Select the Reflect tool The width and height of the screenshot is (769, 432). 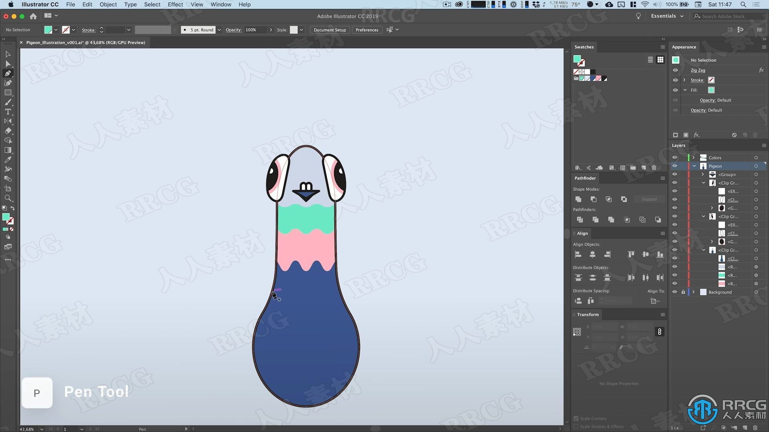click(8, 121)
